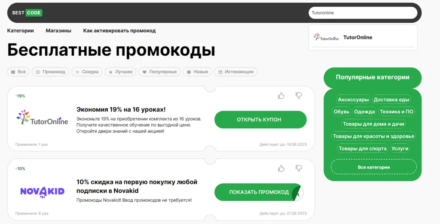The width and height of the screenshot is (440, 224).
Task: Open the Магазины menu
Action: pos(58,31)
